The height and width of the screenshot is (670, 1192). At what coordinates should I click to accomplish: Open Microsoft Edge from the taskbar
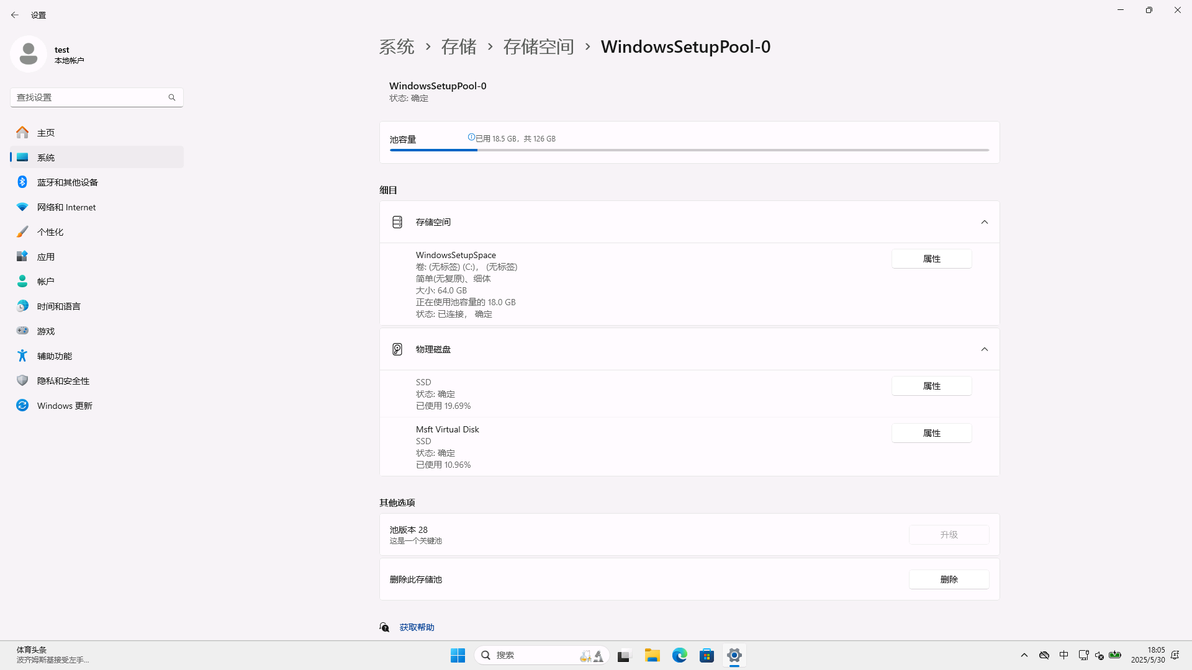point(680,655)
